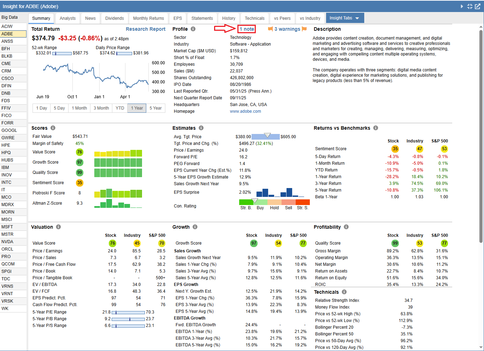This screenshot has height=351, width=484.
Task: Select INTC in the ticker list
Action: click(x=13, y=182)
